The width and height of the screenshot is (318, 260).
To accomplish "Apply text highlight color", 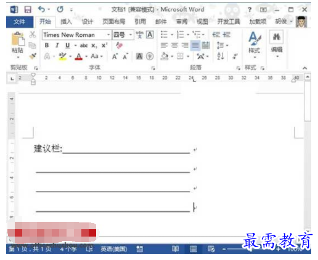I will click(x=62, y=56).
